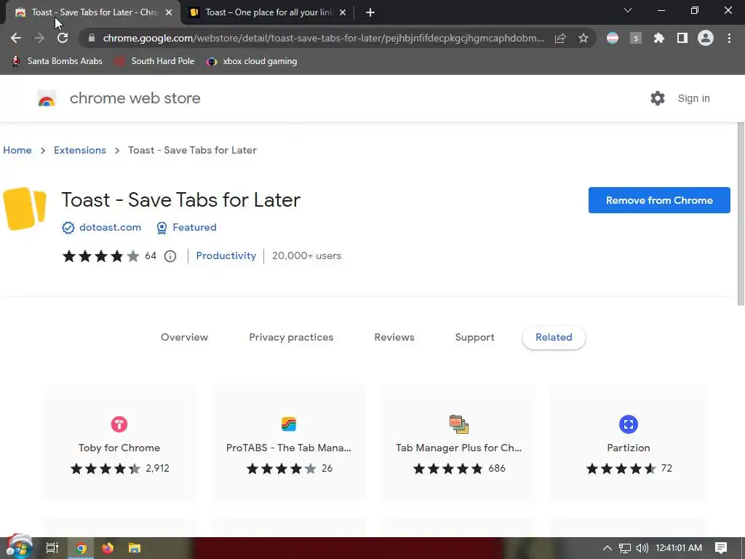745x559 pixels.
Task: Click the Chrome taskbar icon
Action: coord(81,548)
